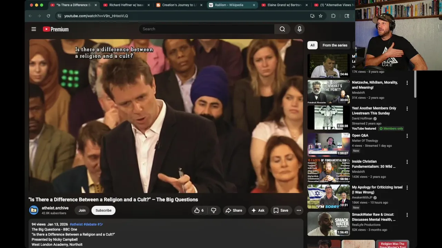Image resolution: width=442 pixels, height=248 pixels.
Task: Open the Matter Of Theology channel link
Action: pyautogui.click(x=365, y=141)
